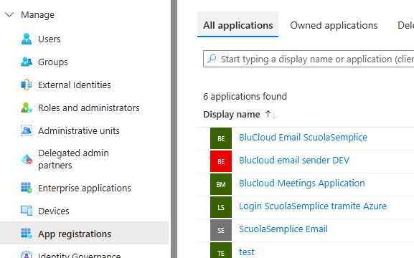Open the Devices icon in sidebar
This screenshot has height=258, width=414.
(x=27, y=211)
